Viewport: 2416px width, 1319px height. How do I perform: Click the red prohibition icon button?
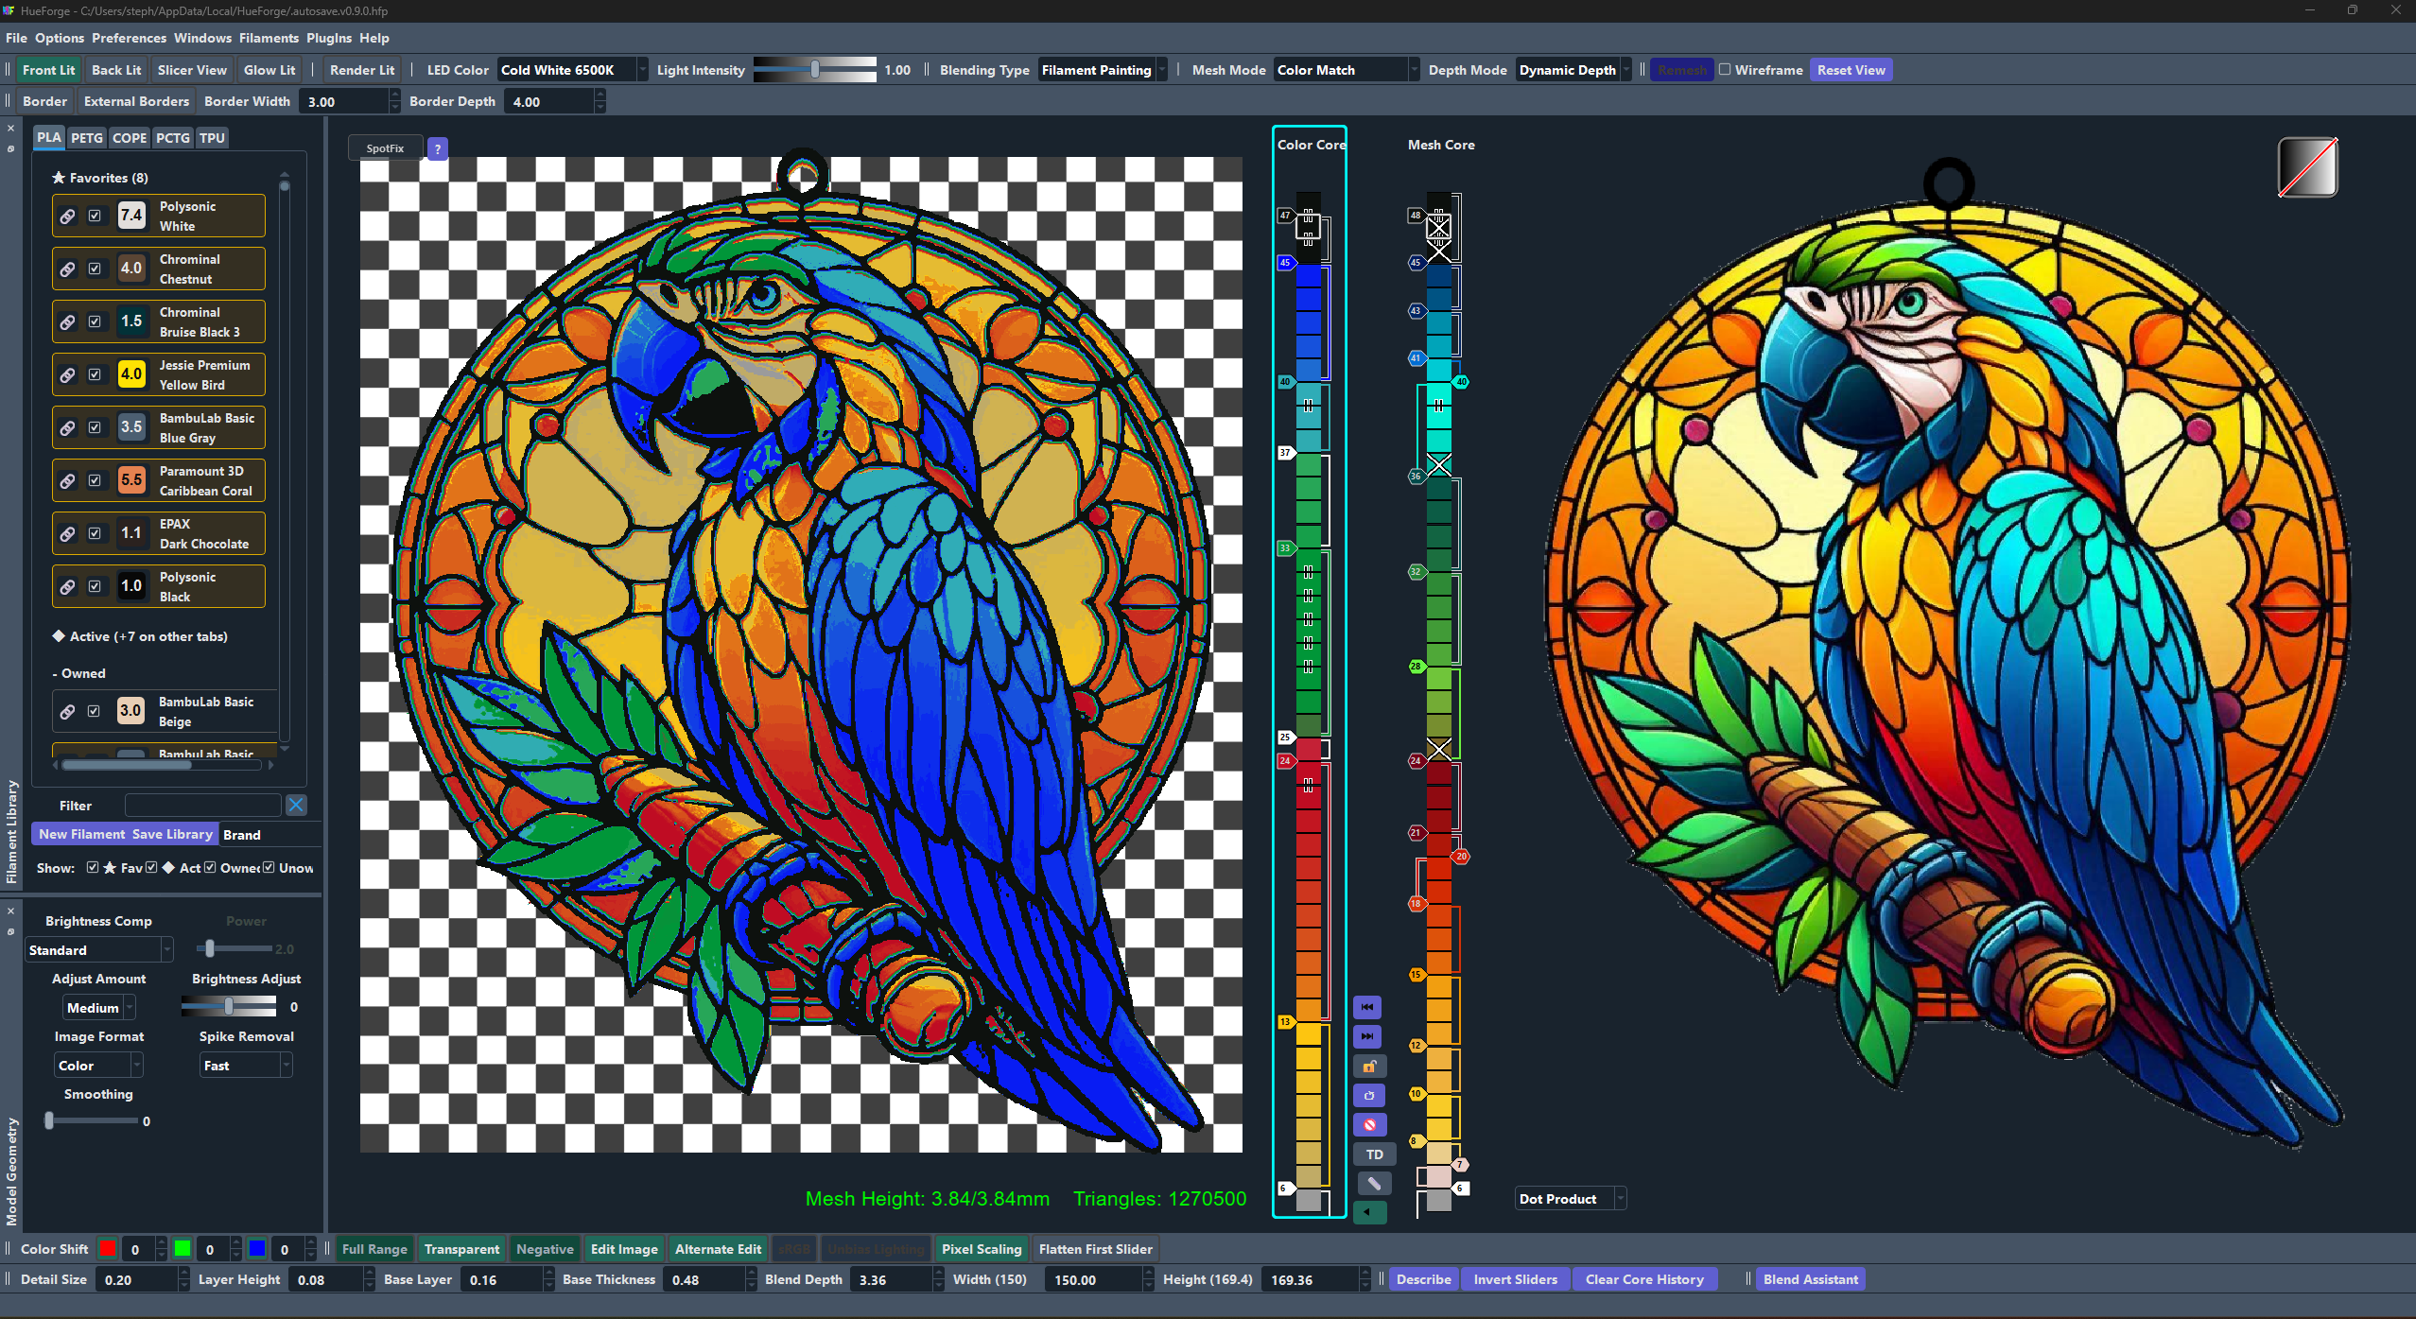point(1368,1124)
